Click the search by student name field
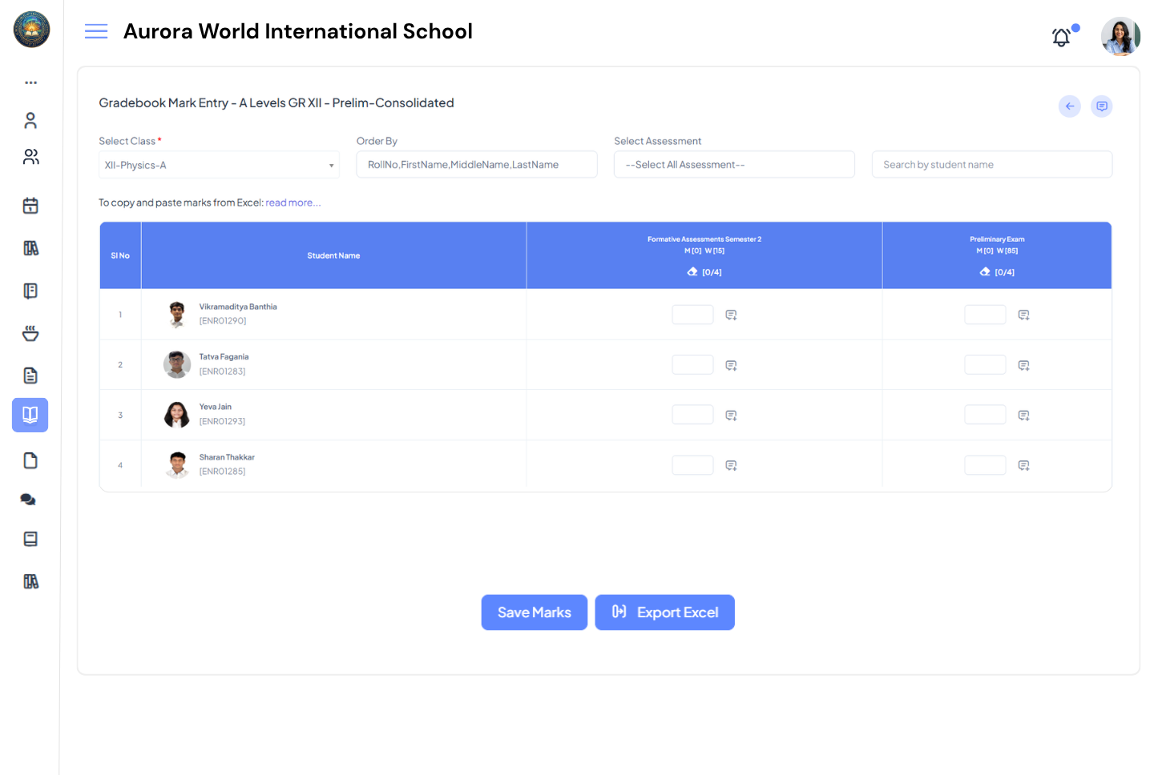 pyautogui.click(x=991, y=164)
